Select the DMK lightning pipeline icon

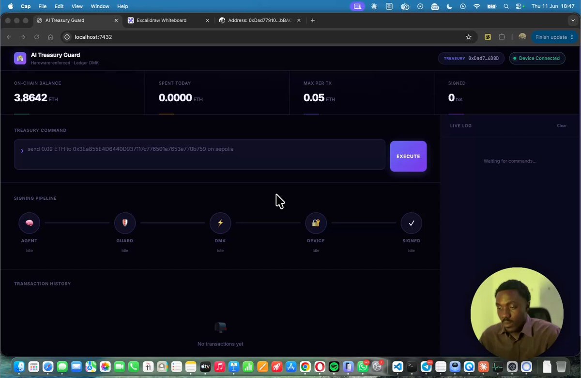coord(220,223)
